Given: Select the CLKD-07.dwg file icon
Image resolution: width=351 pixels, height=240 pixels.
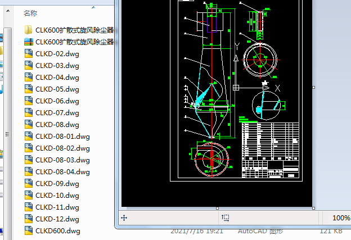Looking at the screenshot, I should click(29, 113).
